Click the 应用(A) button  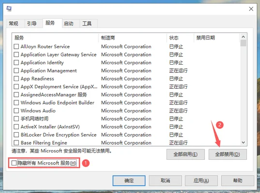tap(202, 180)
